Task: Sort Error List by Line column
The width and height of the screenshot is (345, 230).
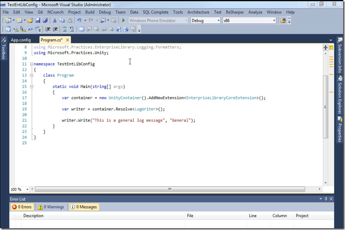Action: [x=259, y=216]
